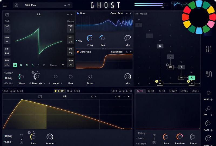Click the oscillator Wave knob
The height and width of the screenshot is (146, 216).
21,77
